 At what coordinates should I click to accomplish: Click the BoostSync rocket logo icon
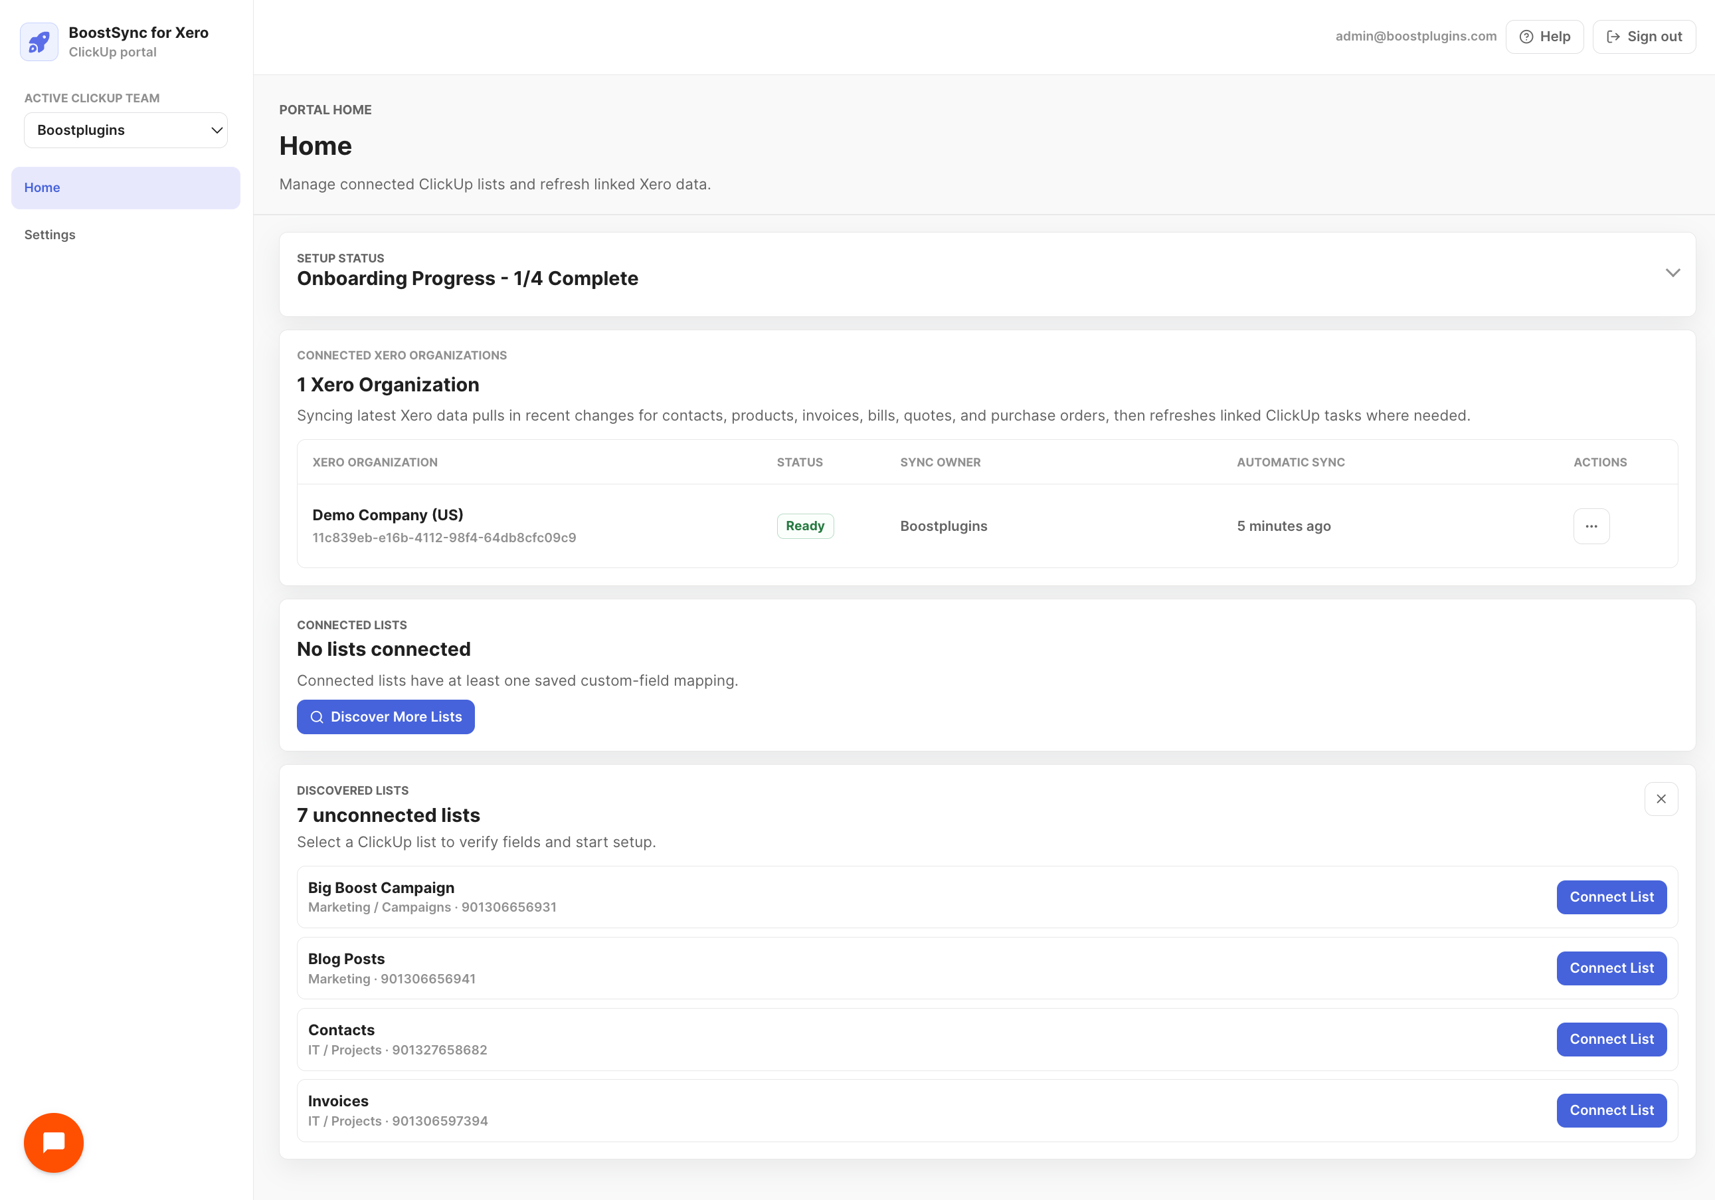(x=39, y=42)
